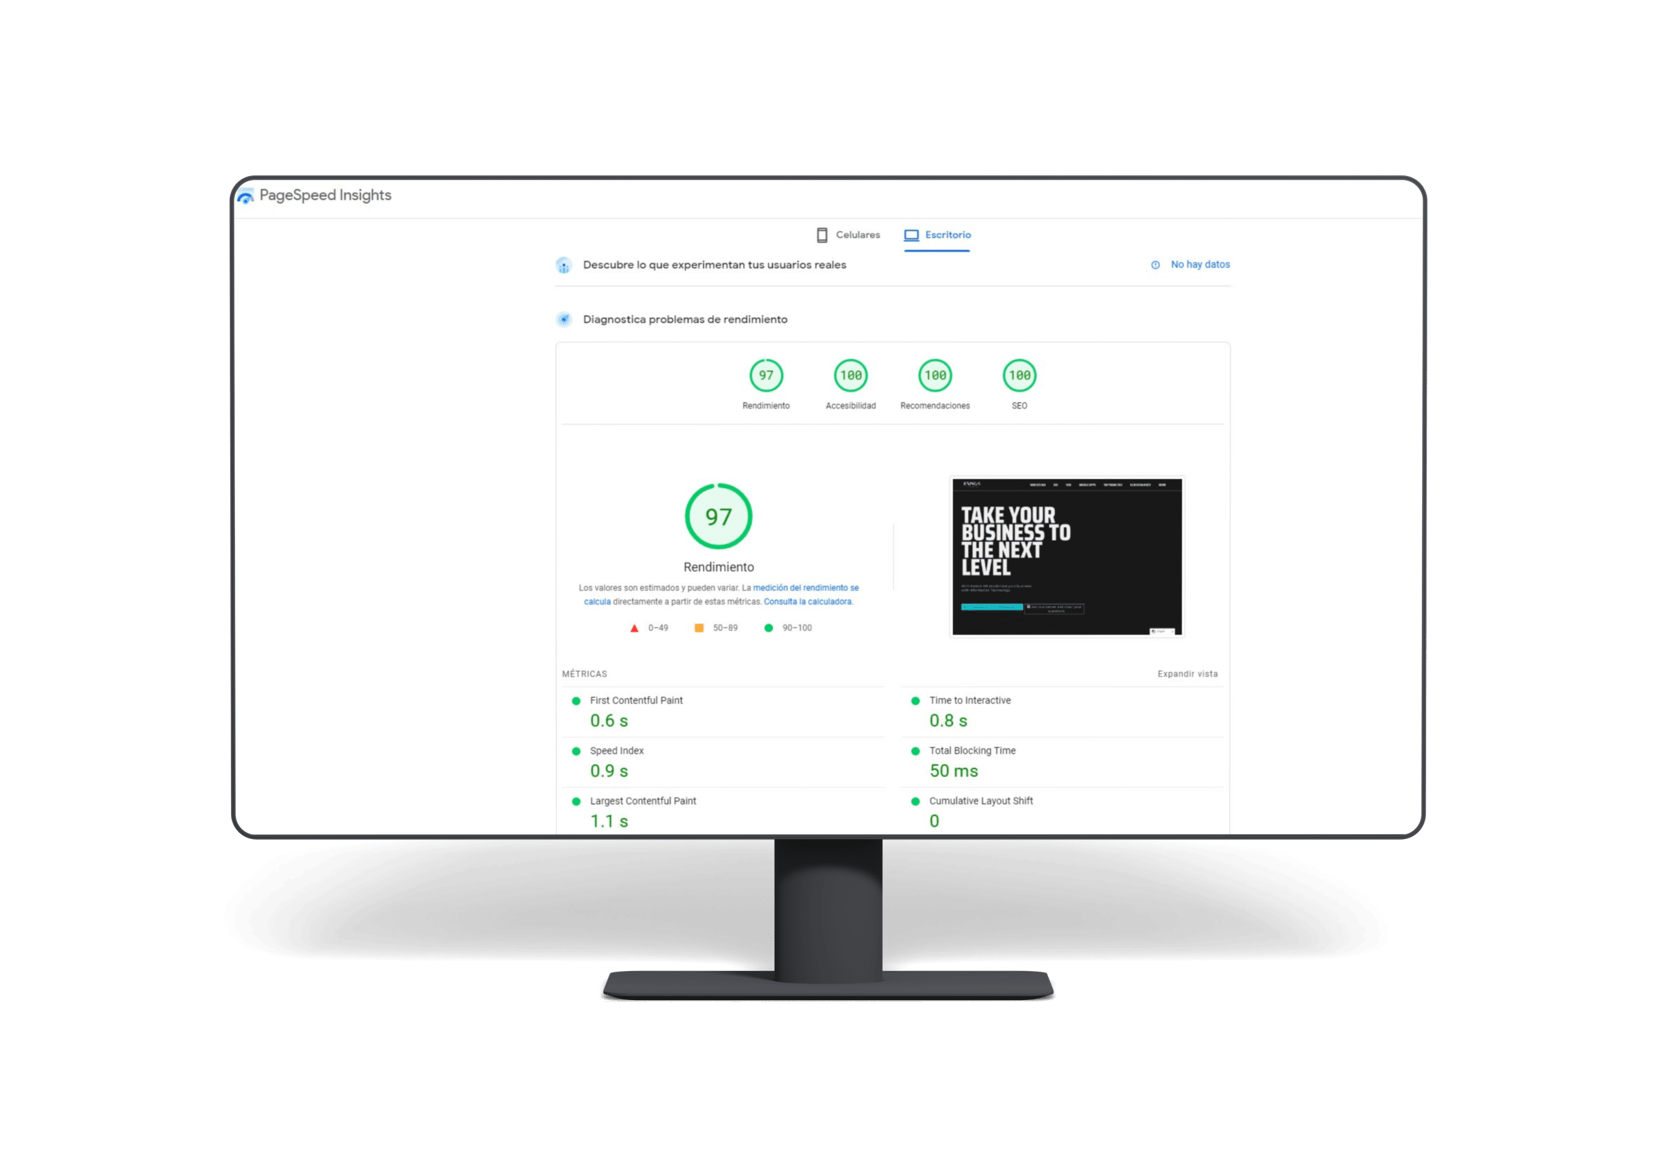Click the real users experience icon
Viewport: 1657px width, 1160px height.
coord(564,265)
